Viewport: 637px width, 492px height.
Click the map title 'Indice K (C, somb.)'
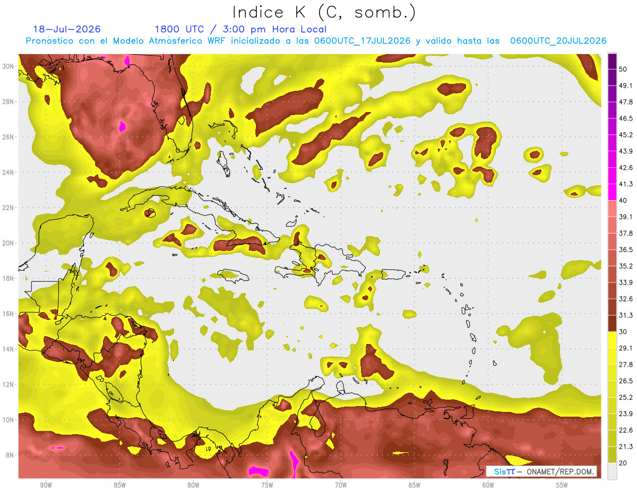pos(324,12)
